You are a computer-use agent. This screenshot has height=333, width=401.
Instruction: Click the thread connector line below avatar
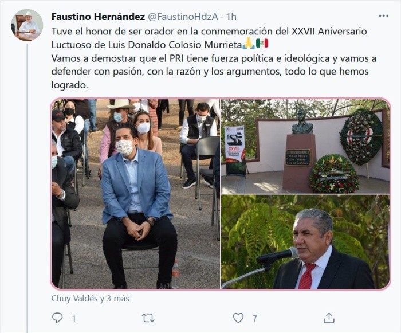[27, 188]
